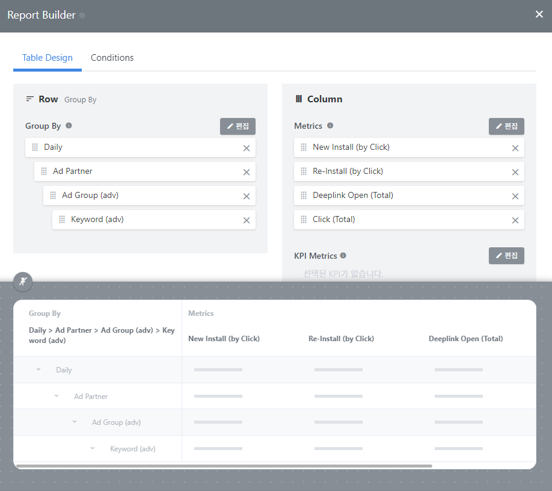Viewport: 552px width, 491px height.
Task: Click the unpin preview panel icon
Action: [x=23, y=282]
